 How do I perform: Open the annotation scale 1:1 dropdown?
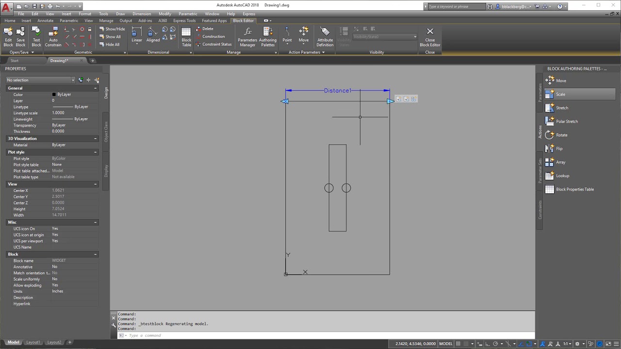567,344
